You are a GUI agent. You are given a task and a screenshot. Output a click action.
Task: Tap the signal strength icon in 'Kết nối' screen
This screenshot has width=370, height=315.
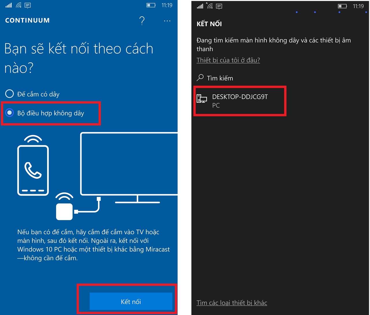pyautogui.click(x=200, y=6)
